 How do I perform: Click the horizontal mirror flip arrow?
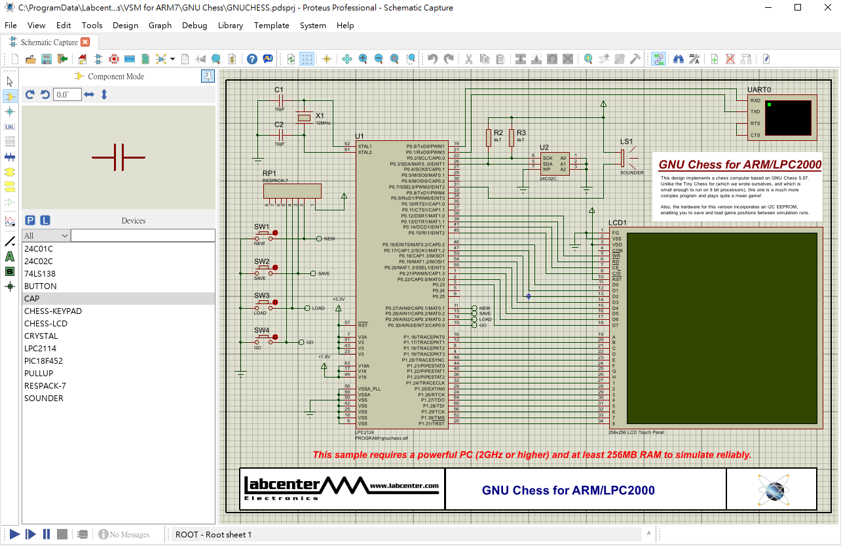pos(89,94)
